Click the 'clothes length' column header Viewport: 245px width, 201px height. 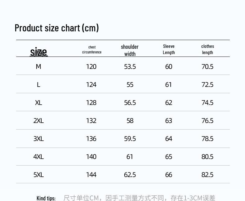(x=207, y=49)
